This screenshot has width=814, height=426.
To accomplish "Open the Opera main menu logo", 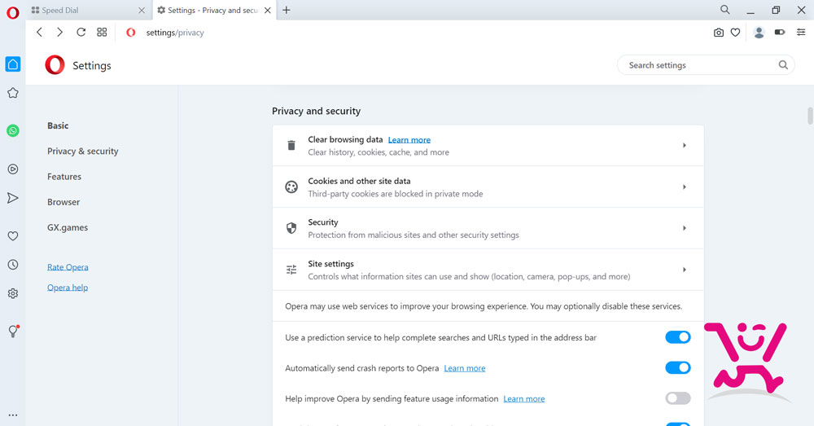I will click(12, 12).
